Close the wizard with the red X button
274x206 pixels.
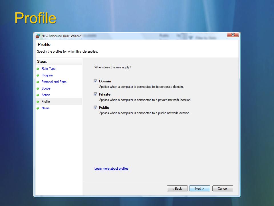coord(233,35)
